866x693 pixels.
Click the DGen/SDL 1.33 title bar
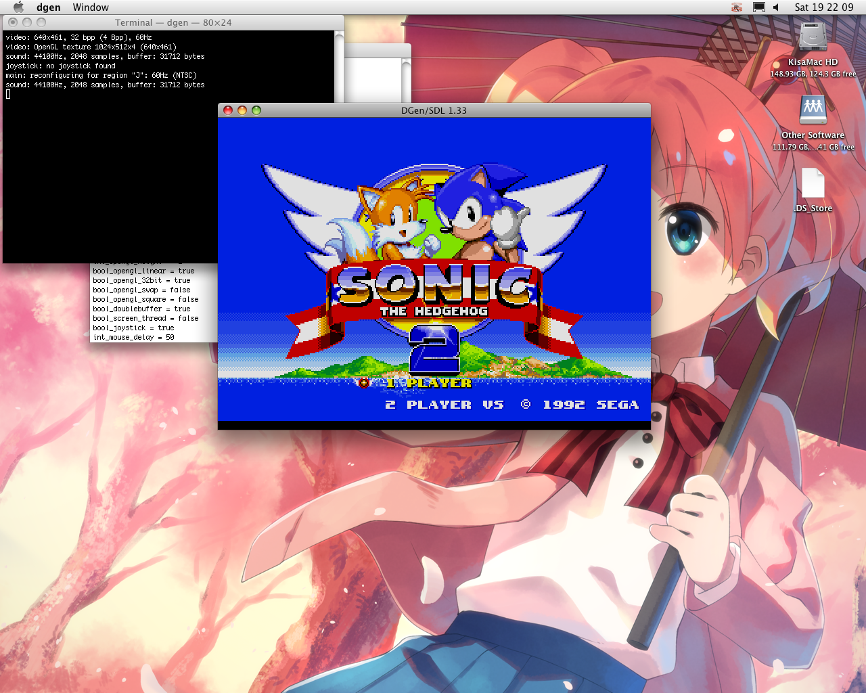coord(434,110)
